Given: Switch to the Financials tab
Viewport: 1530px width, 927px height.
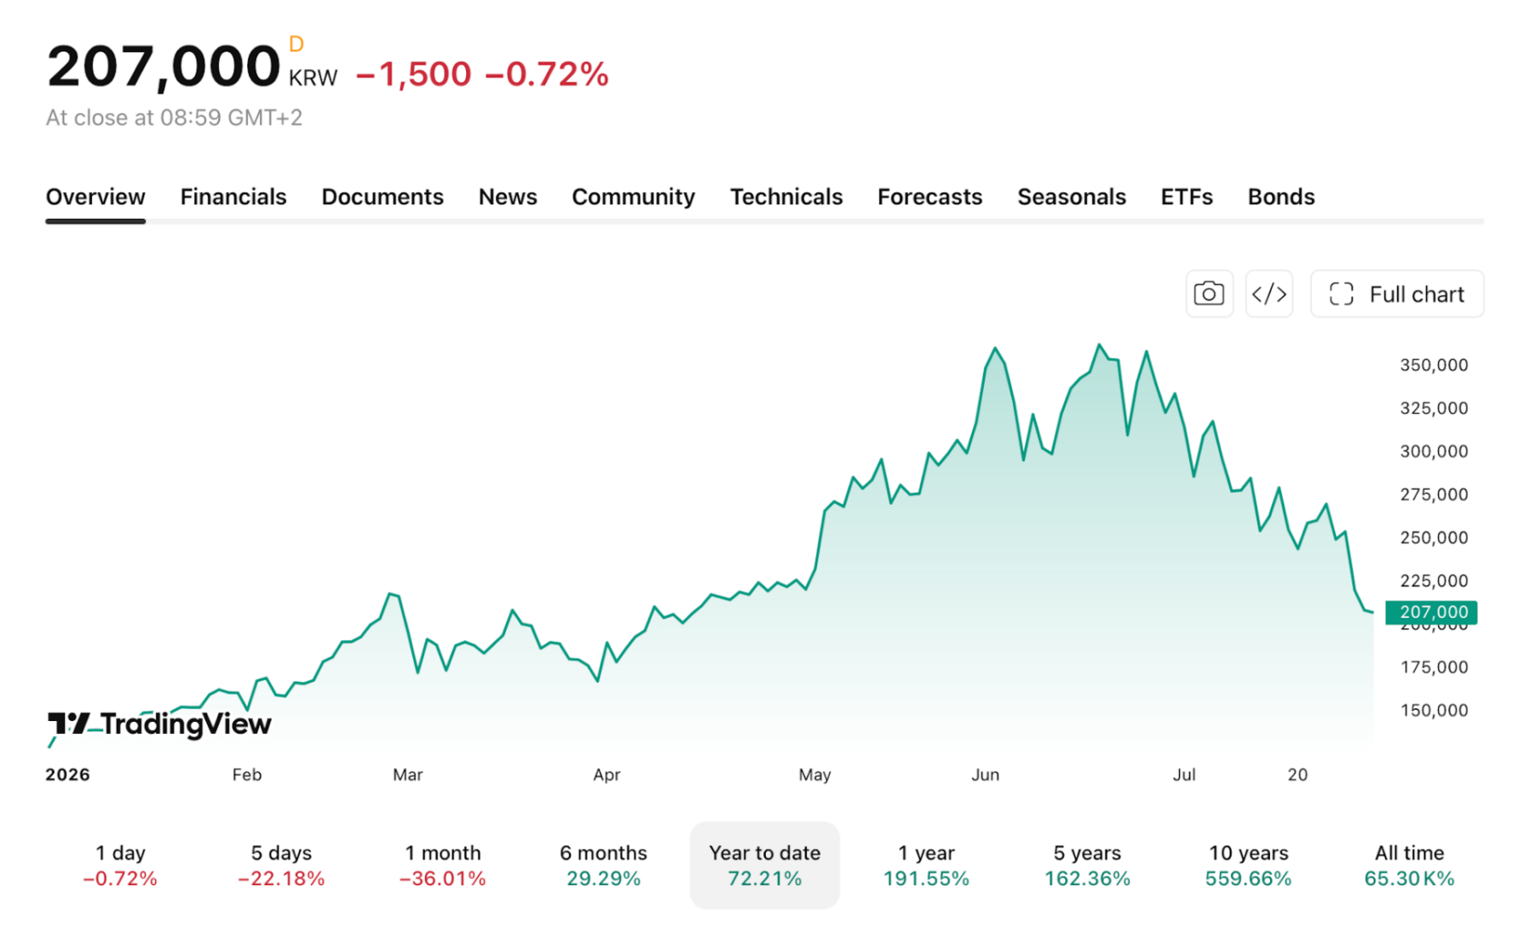Looking at the screenshot, I should pyautogui.click(x=234, y=197).
